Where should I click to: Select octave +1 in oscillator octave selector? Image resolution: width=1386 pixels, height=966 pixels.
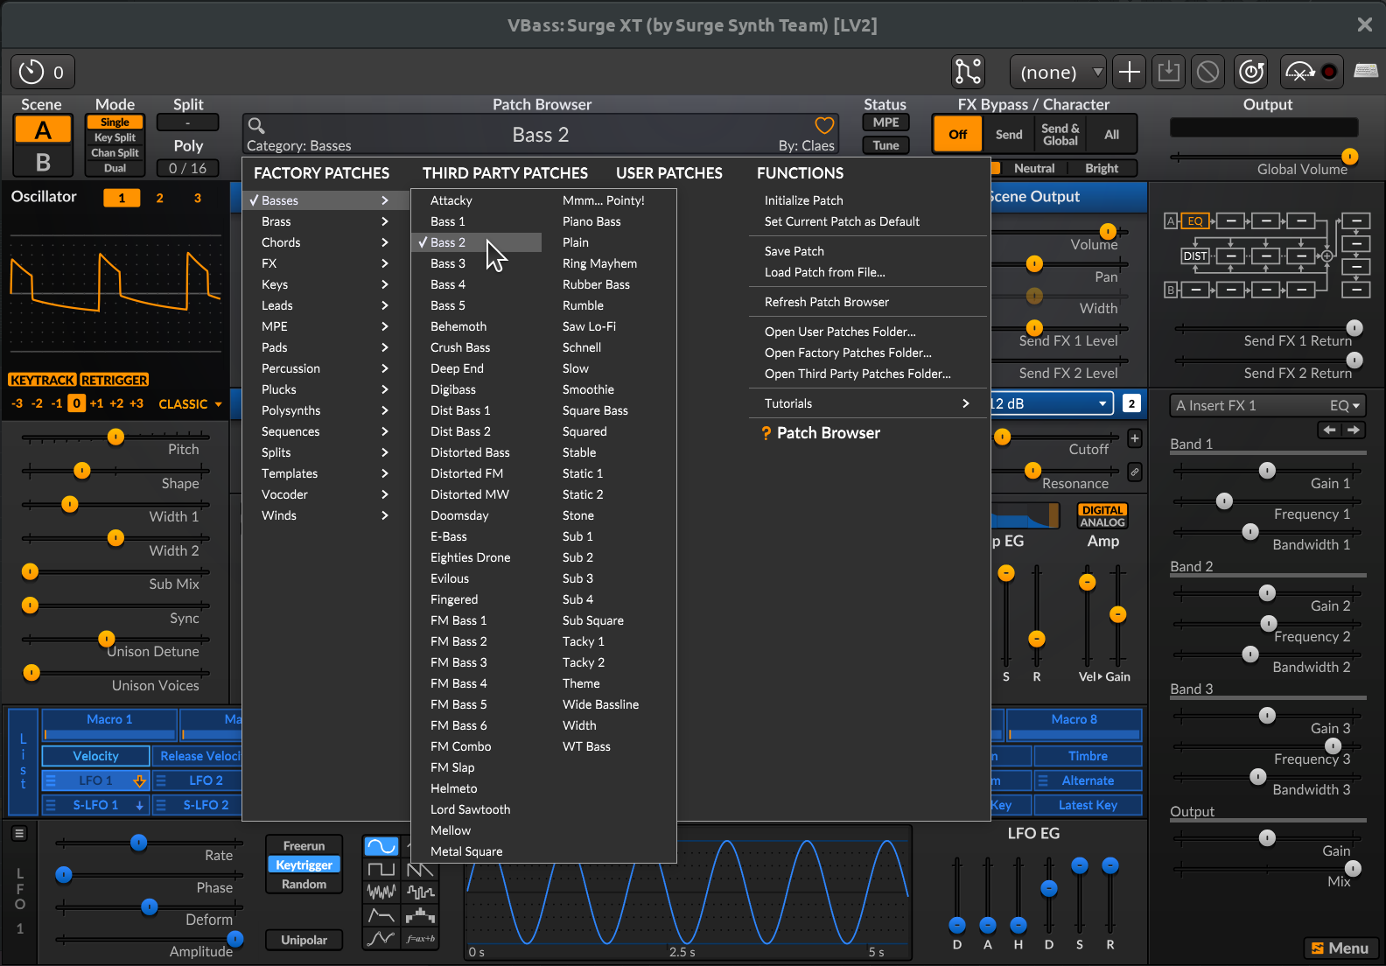[x=96, y=403]
